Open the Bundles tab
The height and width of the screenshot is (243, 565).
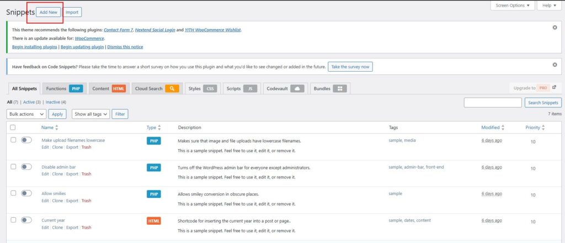click(330, 89)
